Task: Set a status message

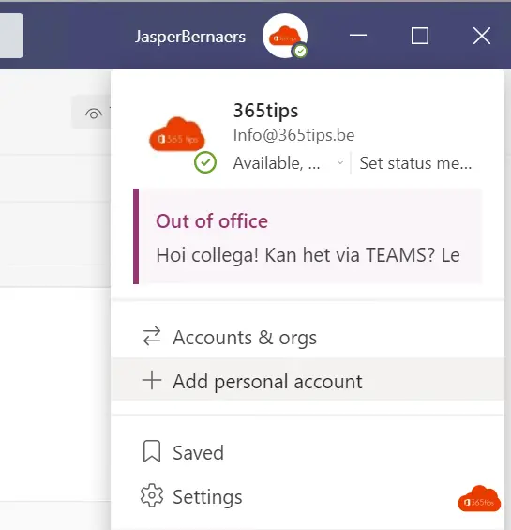Action: pos(415,163)
